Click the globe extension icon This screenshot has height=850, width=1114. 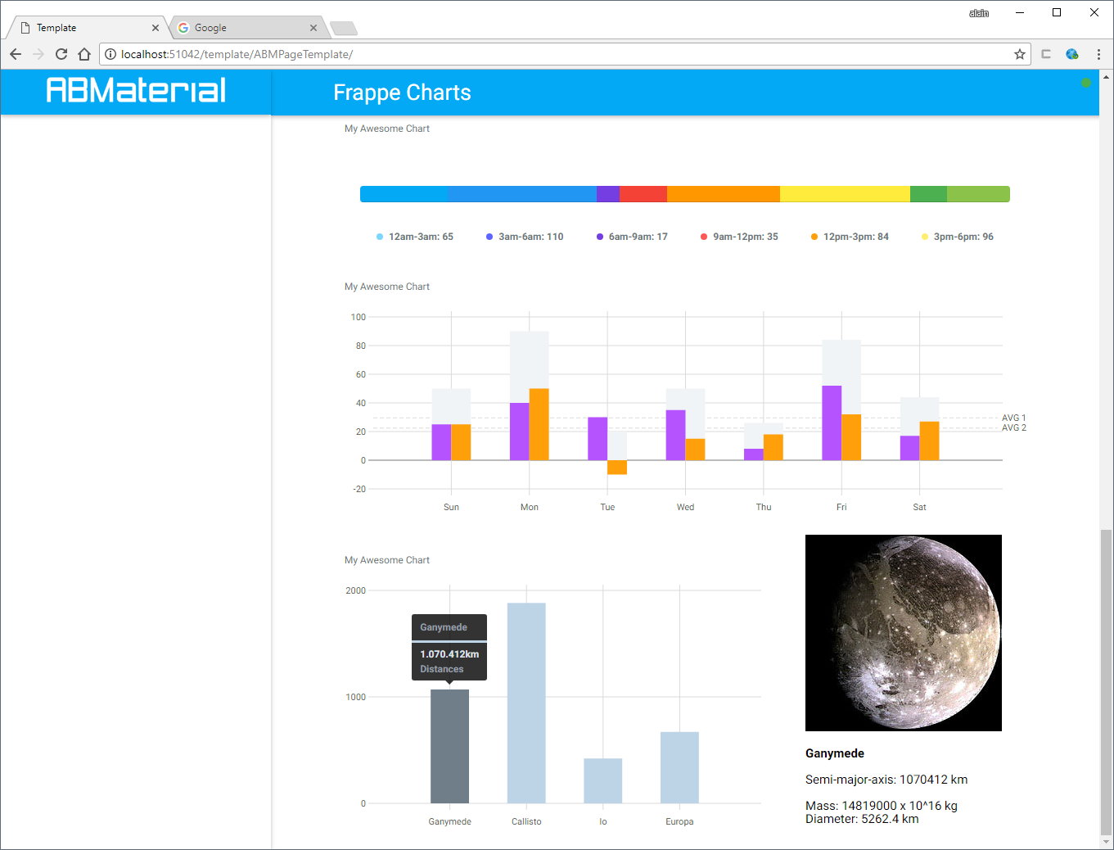coord(1072,54)
